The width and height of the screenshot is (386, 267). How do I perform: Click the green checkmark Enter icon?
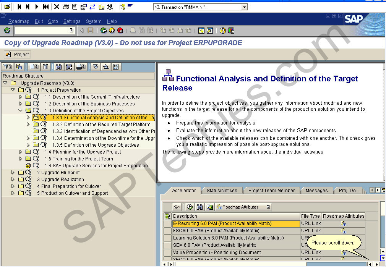(x=7, y=31)
